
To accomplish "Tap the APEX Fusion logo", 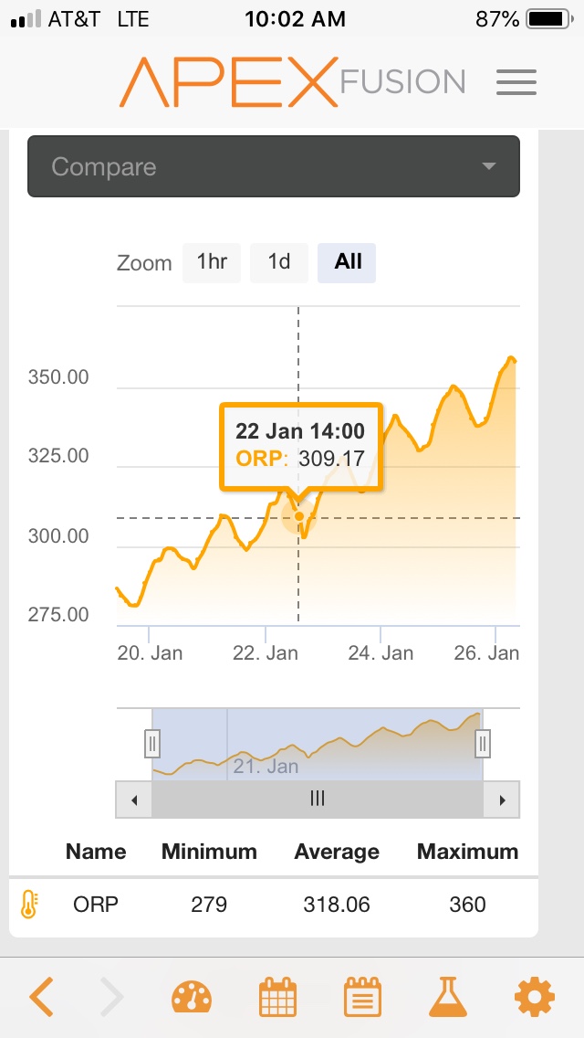I will pyautogui.click(x=292, y=82).
